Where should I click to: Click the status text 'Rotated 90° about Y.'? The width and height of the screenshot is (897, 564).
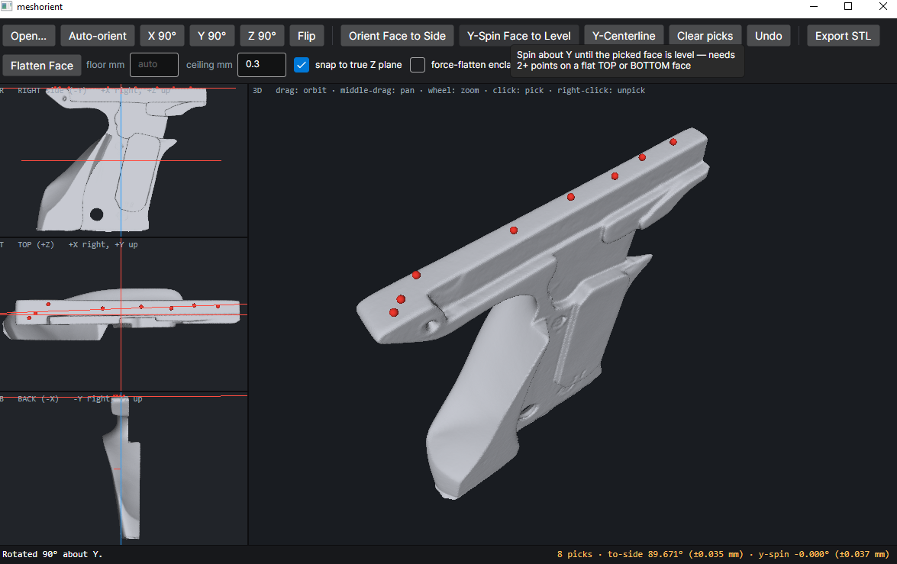coord(52,554)
